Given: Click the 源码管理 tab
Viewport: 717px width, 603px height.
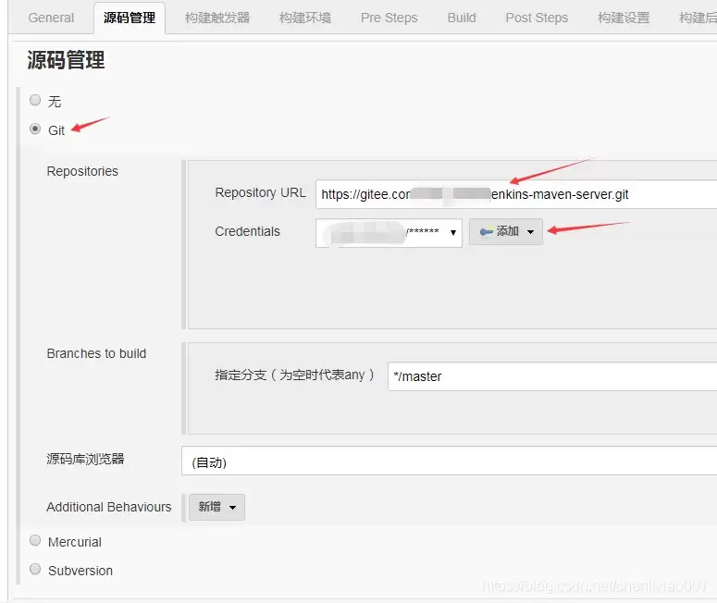Looking at the screenshot, I should tap(130, 18).
